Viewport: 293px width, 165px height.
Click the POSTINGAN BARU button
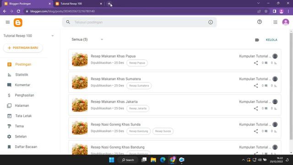click(x=23, y=48)
